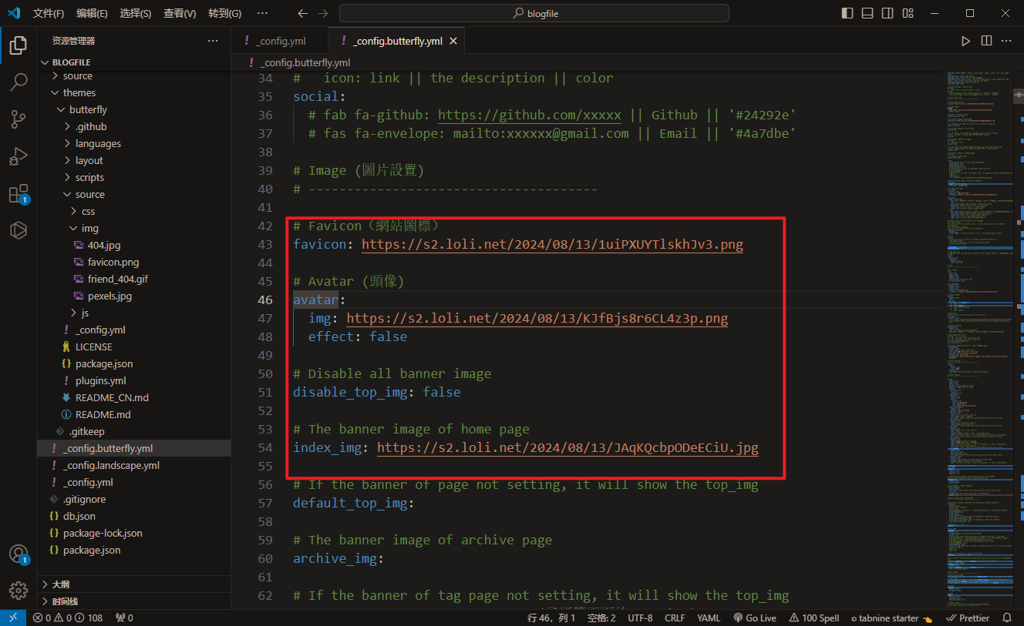Click Prettier in the status bar

(968, 618)
